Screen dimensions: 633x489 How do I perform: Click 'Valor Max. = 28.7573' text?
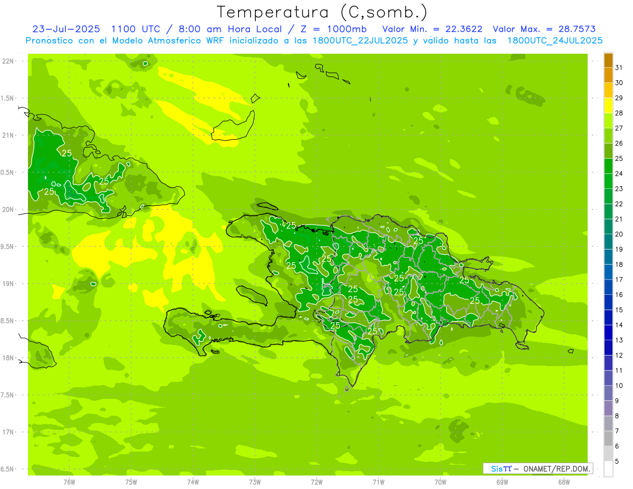point(545,29)
